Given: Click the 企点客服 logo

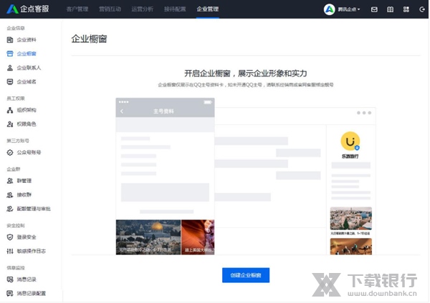Looking at the screenshot, I should (x=28, y=9).
